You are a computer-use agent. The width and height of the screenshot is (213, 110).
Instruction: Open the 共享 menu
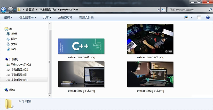tap(47, 17)
